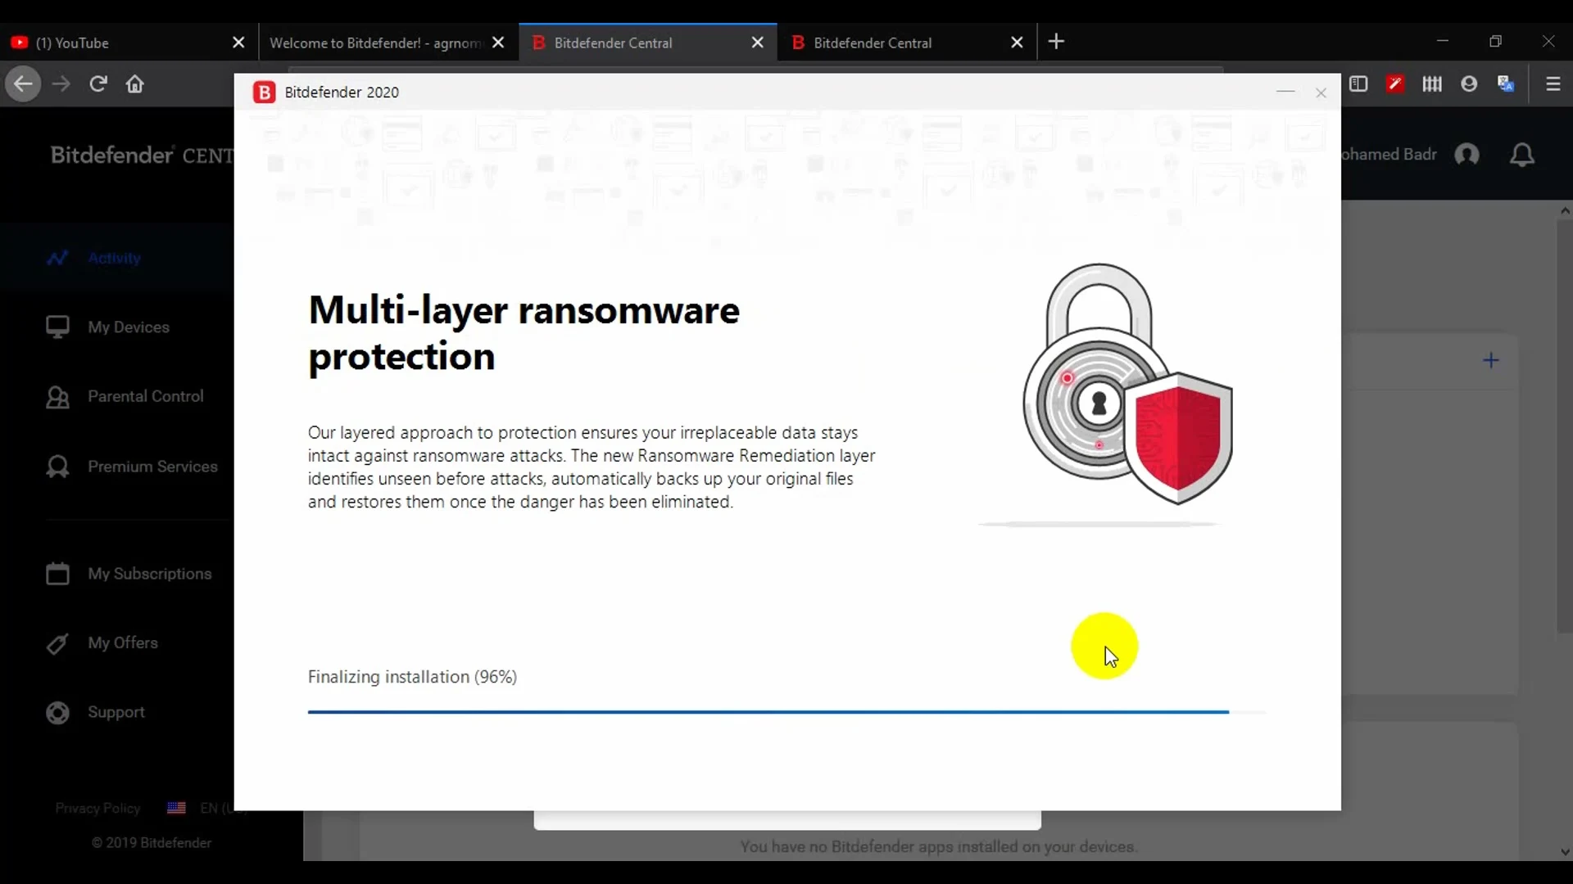The image size is (1573, 884).
Task: Click the user profile avatar icon
Action: [1467, 155]
